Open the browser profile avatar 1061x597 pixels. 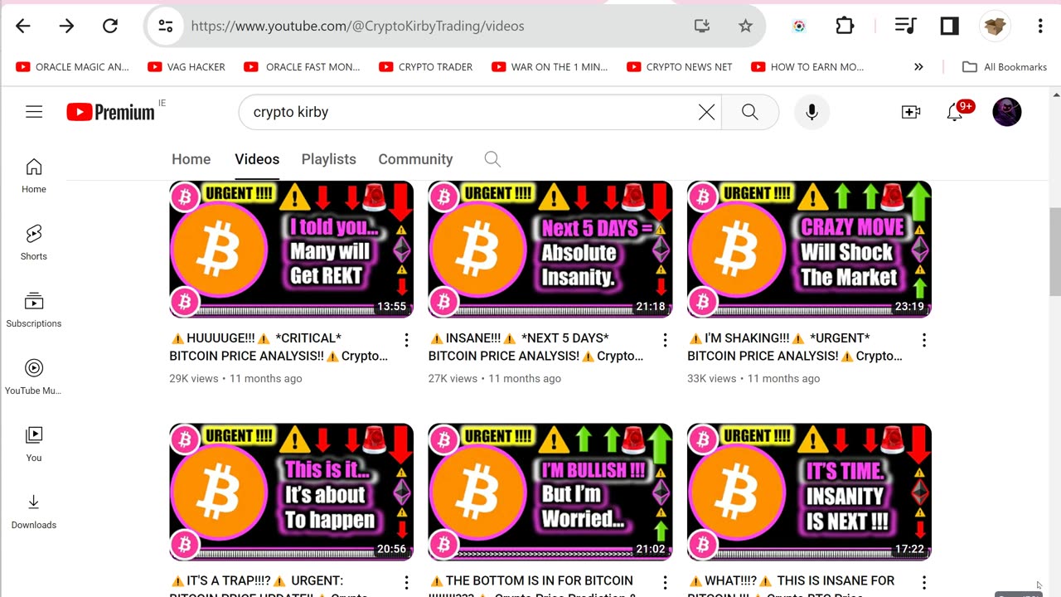[x=995, y=26]
